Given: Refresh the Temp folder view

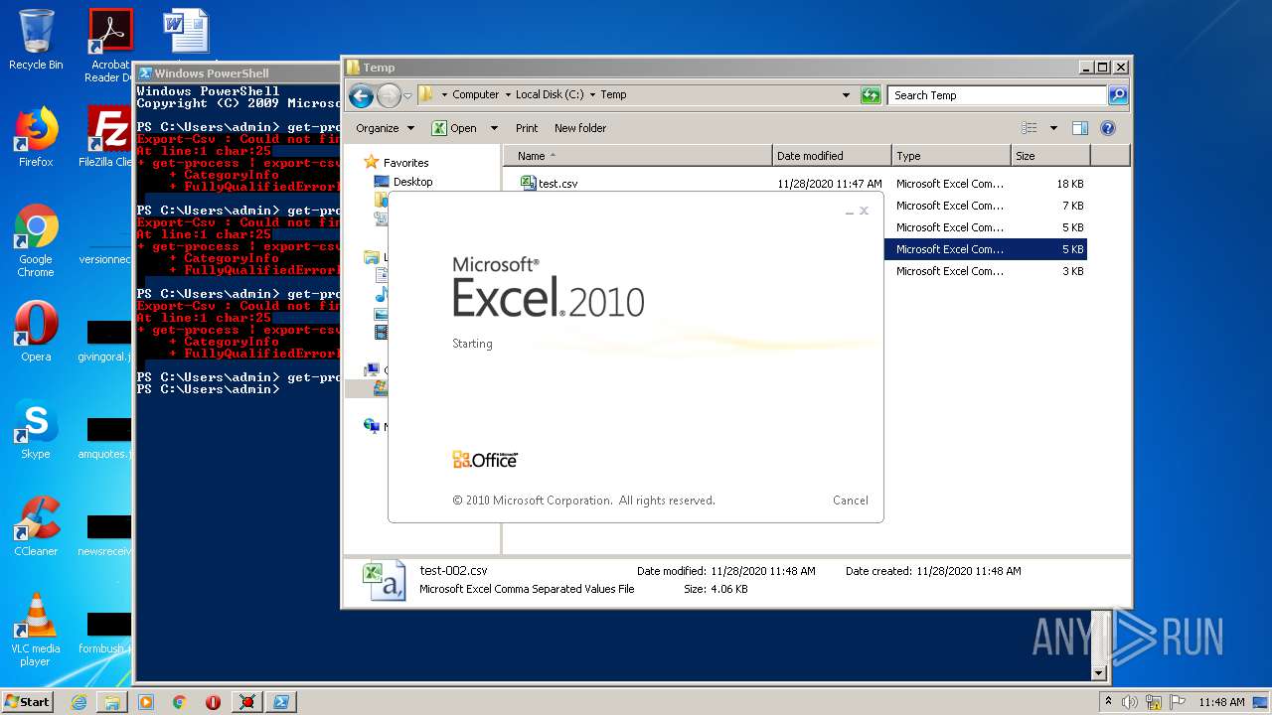Looking at the screenshot, I should tap(871, 95).
